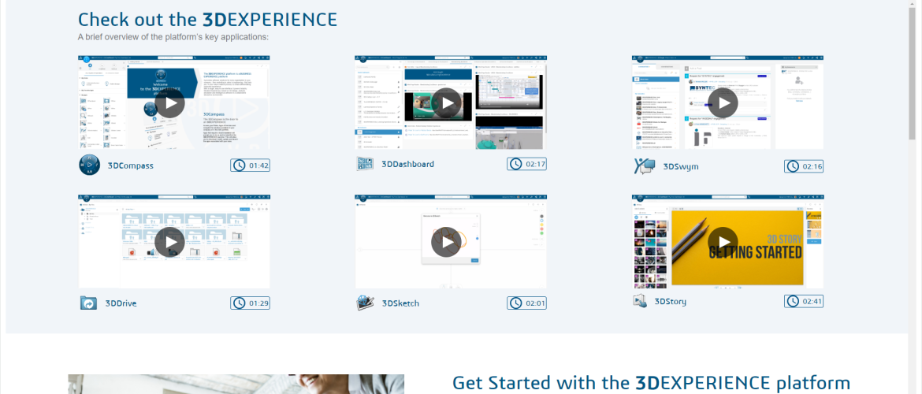Click the 3DSwym text label

[680, 166]
